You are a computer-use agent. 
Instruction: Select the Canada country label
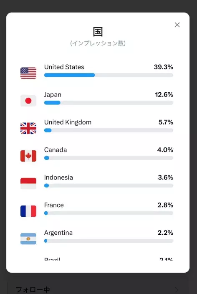pyautogui.click(x=56, y=150)
